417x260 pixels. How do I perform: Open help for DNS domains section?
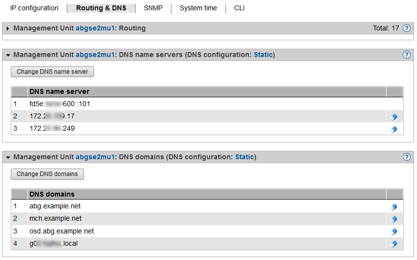407,157
